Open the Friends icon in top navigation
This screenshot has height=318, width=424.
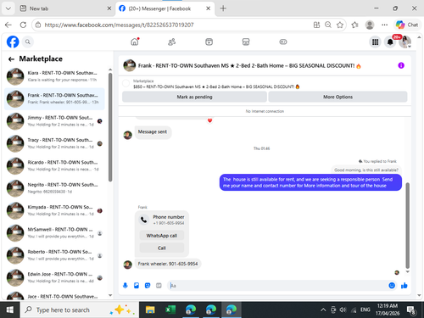172,42
